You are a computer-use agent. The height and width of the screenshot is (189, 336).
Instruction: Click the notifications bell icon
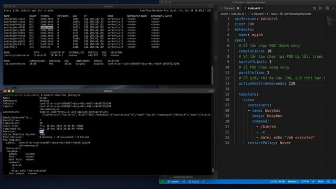334,182
